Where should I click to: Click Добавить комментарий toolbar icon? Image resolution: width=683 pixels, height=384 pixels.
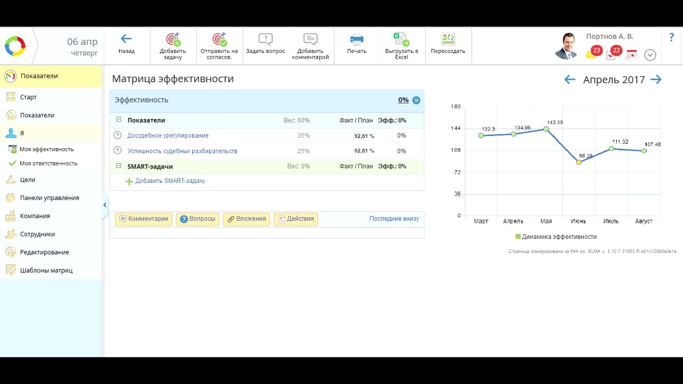pyautogui.click(x=311, y=39)
